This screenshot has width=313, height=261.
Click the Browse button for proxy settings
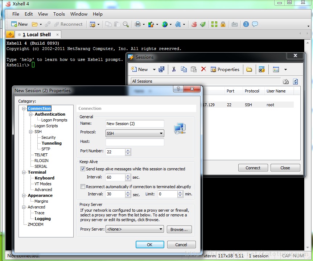(180, 229)
